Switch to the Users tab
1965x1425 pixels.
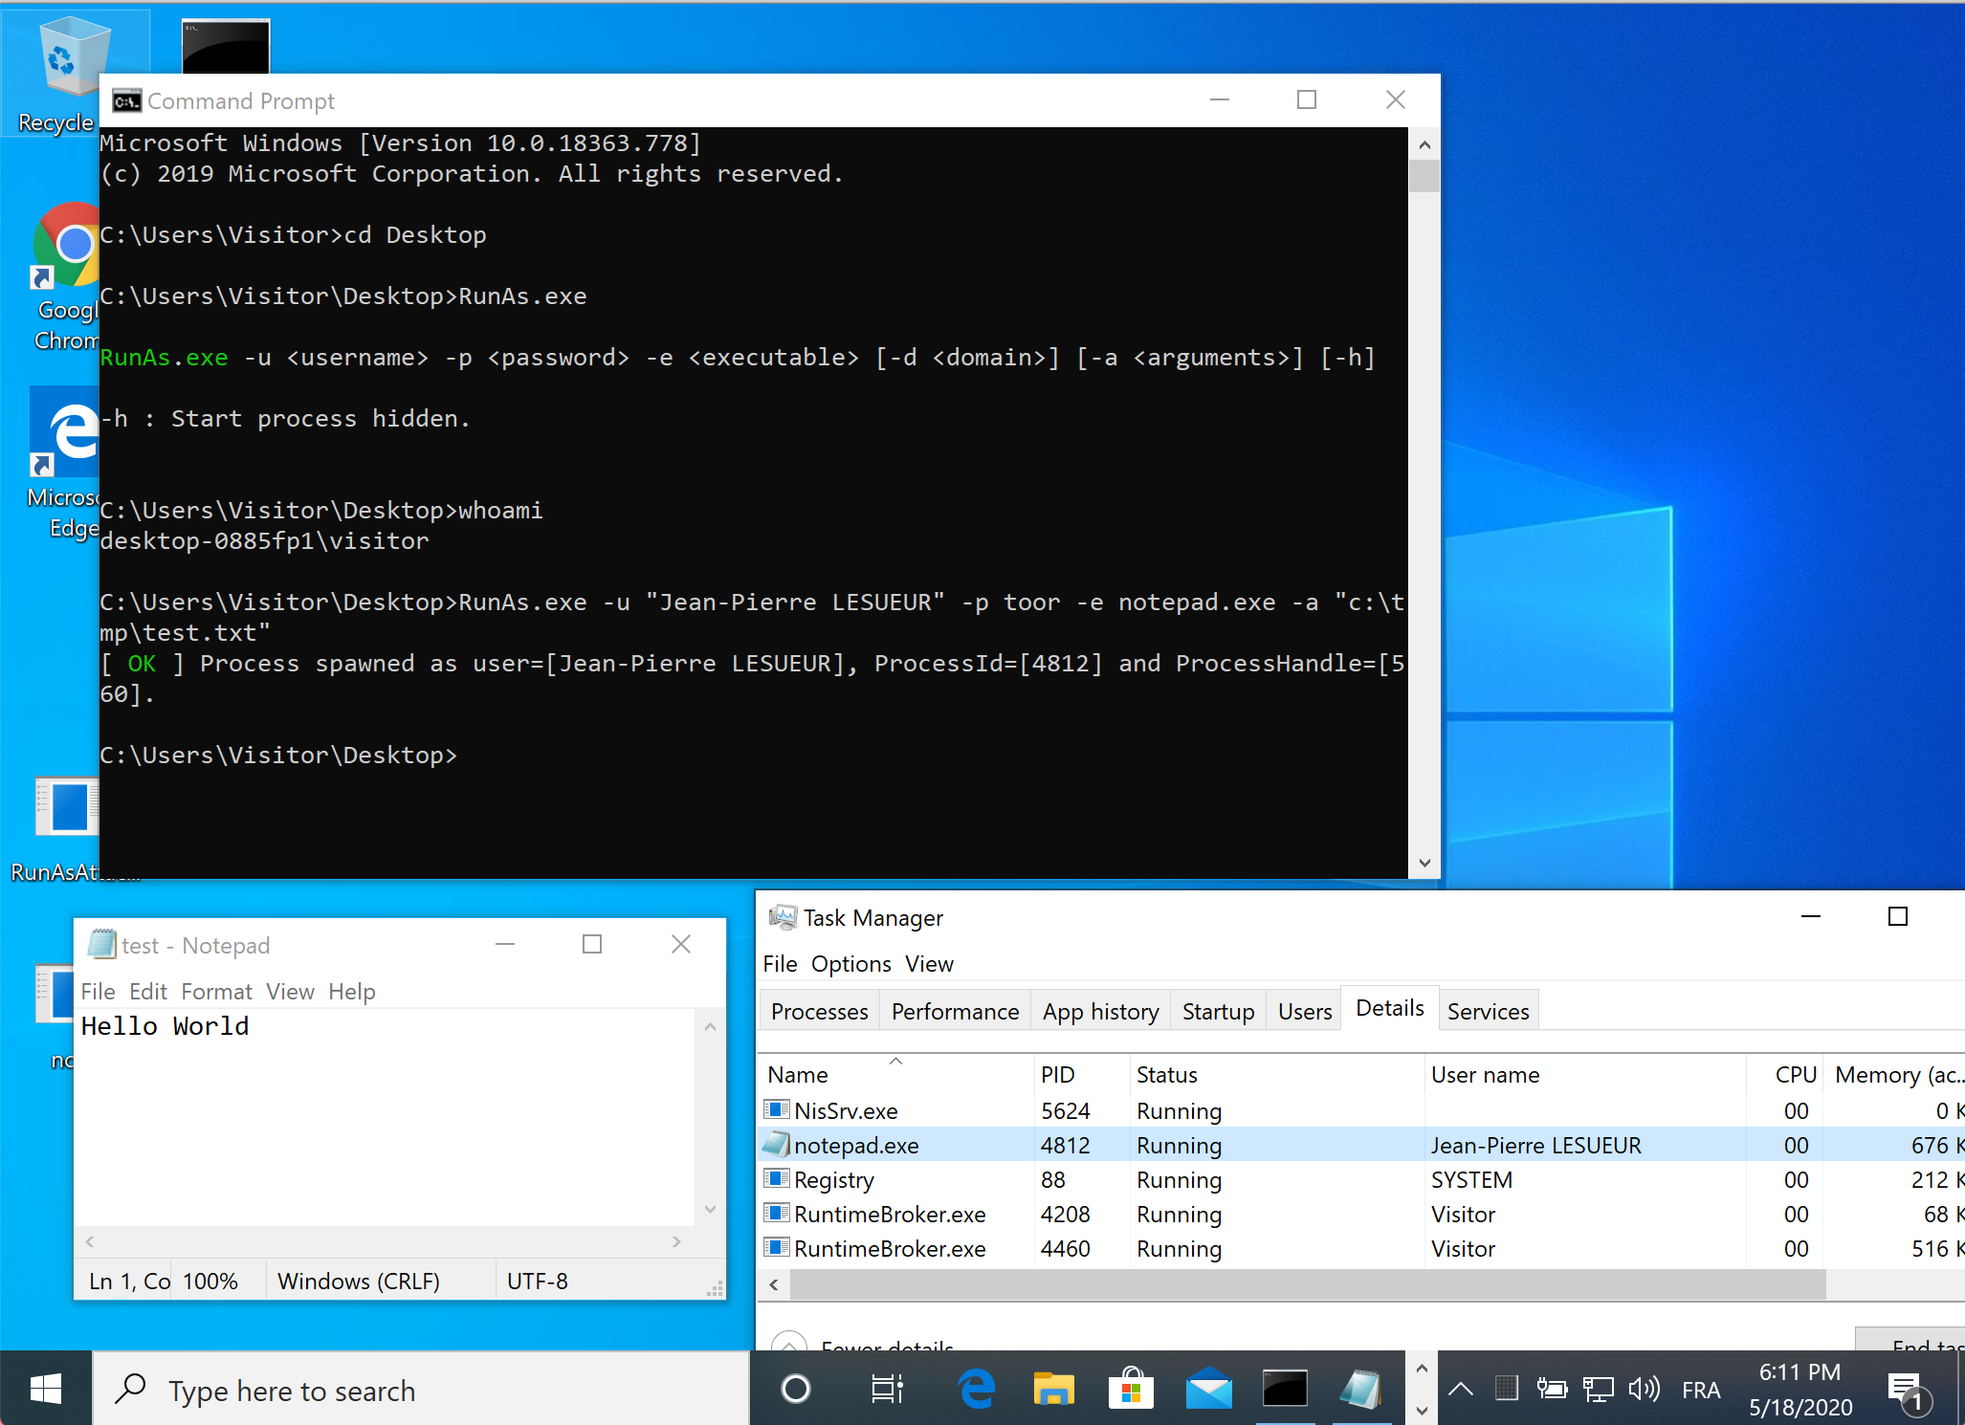(1305, 1011)
